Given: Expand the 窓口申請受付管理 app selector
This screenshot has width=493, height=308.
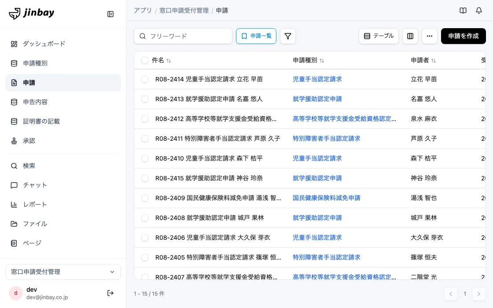Looking at the screenshot, I should 63,272.
